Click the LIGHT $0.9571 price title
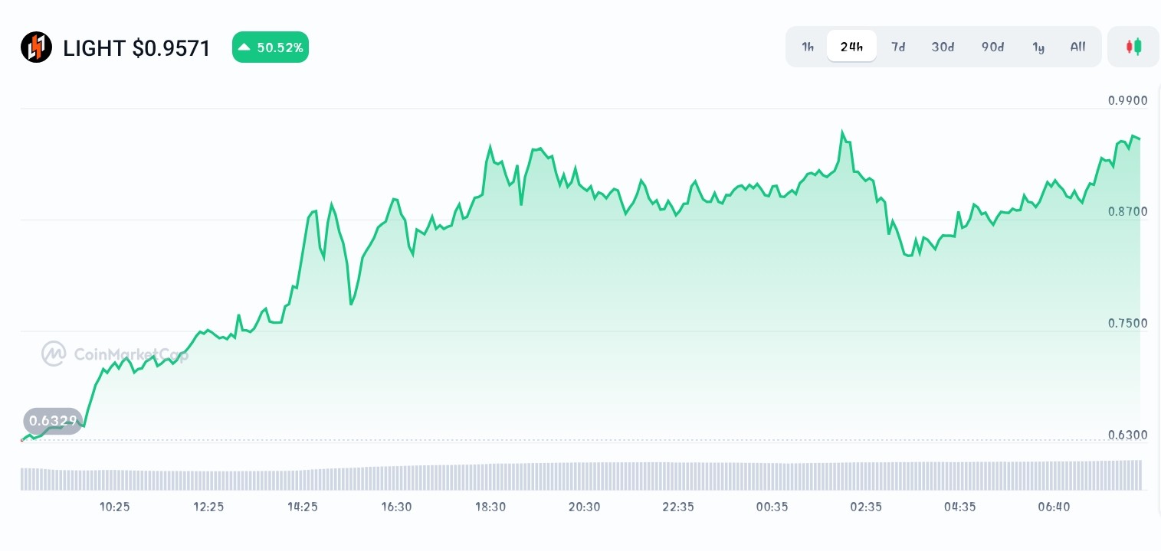 pos(136,48)
